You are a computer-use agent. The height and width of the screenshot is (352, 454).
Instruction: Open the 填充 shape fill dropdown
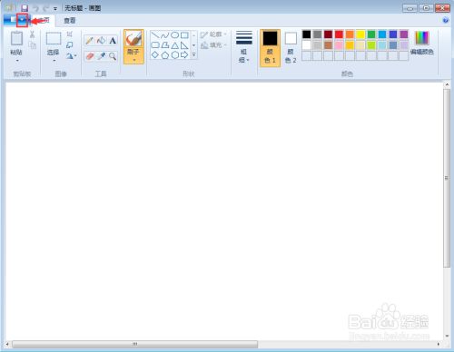coord(213,45)
